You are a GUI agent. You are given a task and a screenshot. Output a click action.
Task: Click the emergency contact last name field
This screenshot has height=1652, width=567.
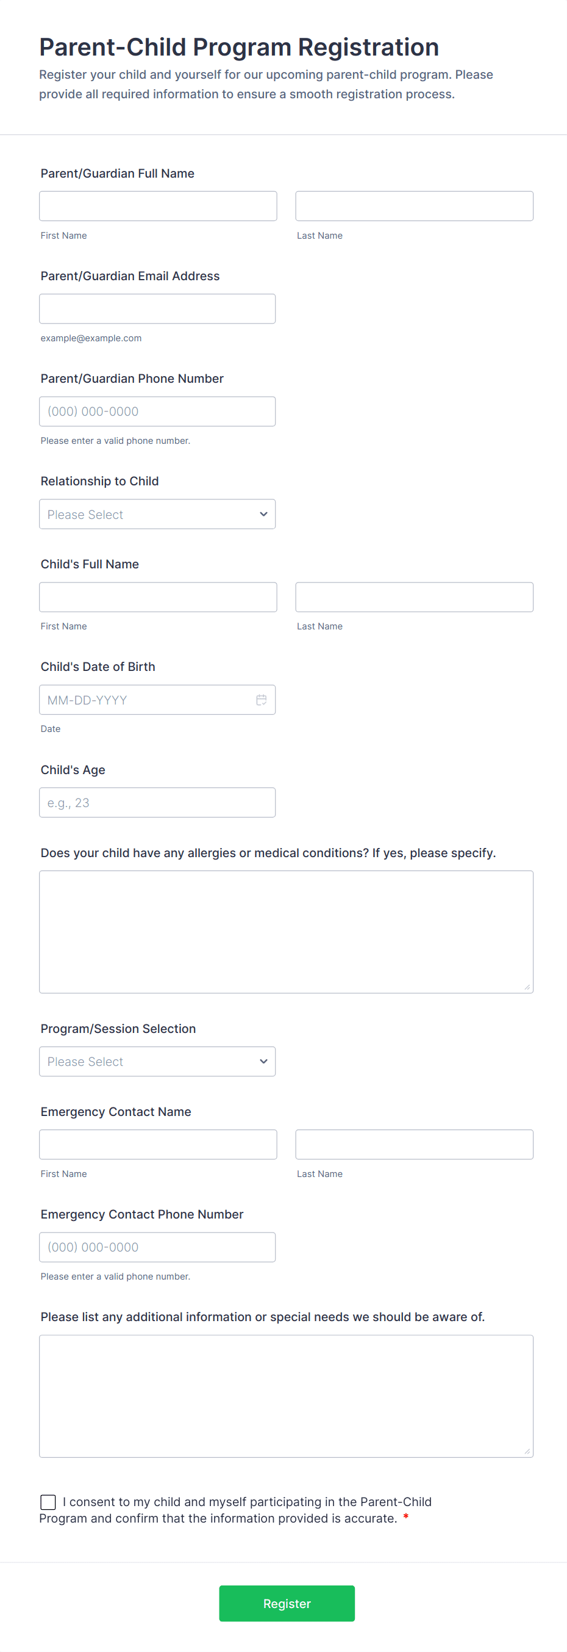(414, 1144)
